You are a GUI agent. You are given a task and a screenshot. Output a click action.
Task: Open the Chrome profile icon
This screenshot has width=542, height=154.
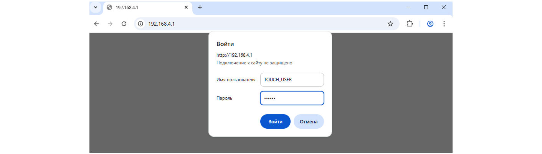(430, 24)
